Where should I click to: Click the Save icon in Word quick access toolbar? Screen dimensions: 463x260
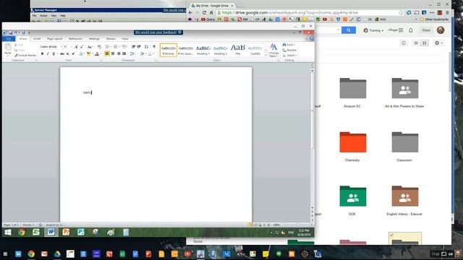(10, 32)
